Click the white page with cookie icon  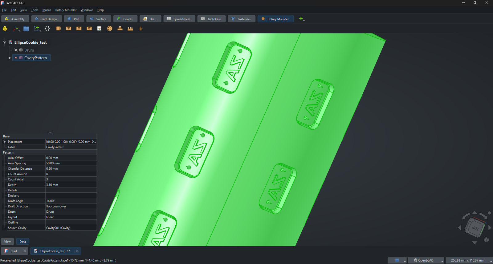(x=99, y=28)
